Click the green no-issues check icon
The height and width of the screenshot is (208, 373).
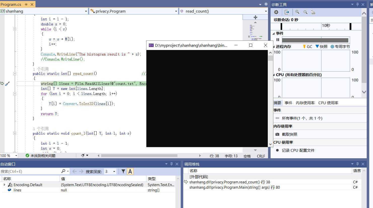point(27,155)
